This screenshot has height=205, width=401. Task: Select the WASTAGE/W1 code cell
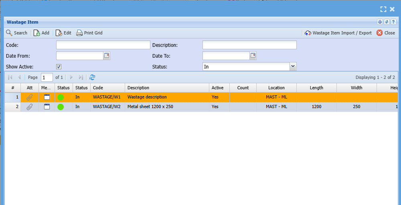point(107,97)
